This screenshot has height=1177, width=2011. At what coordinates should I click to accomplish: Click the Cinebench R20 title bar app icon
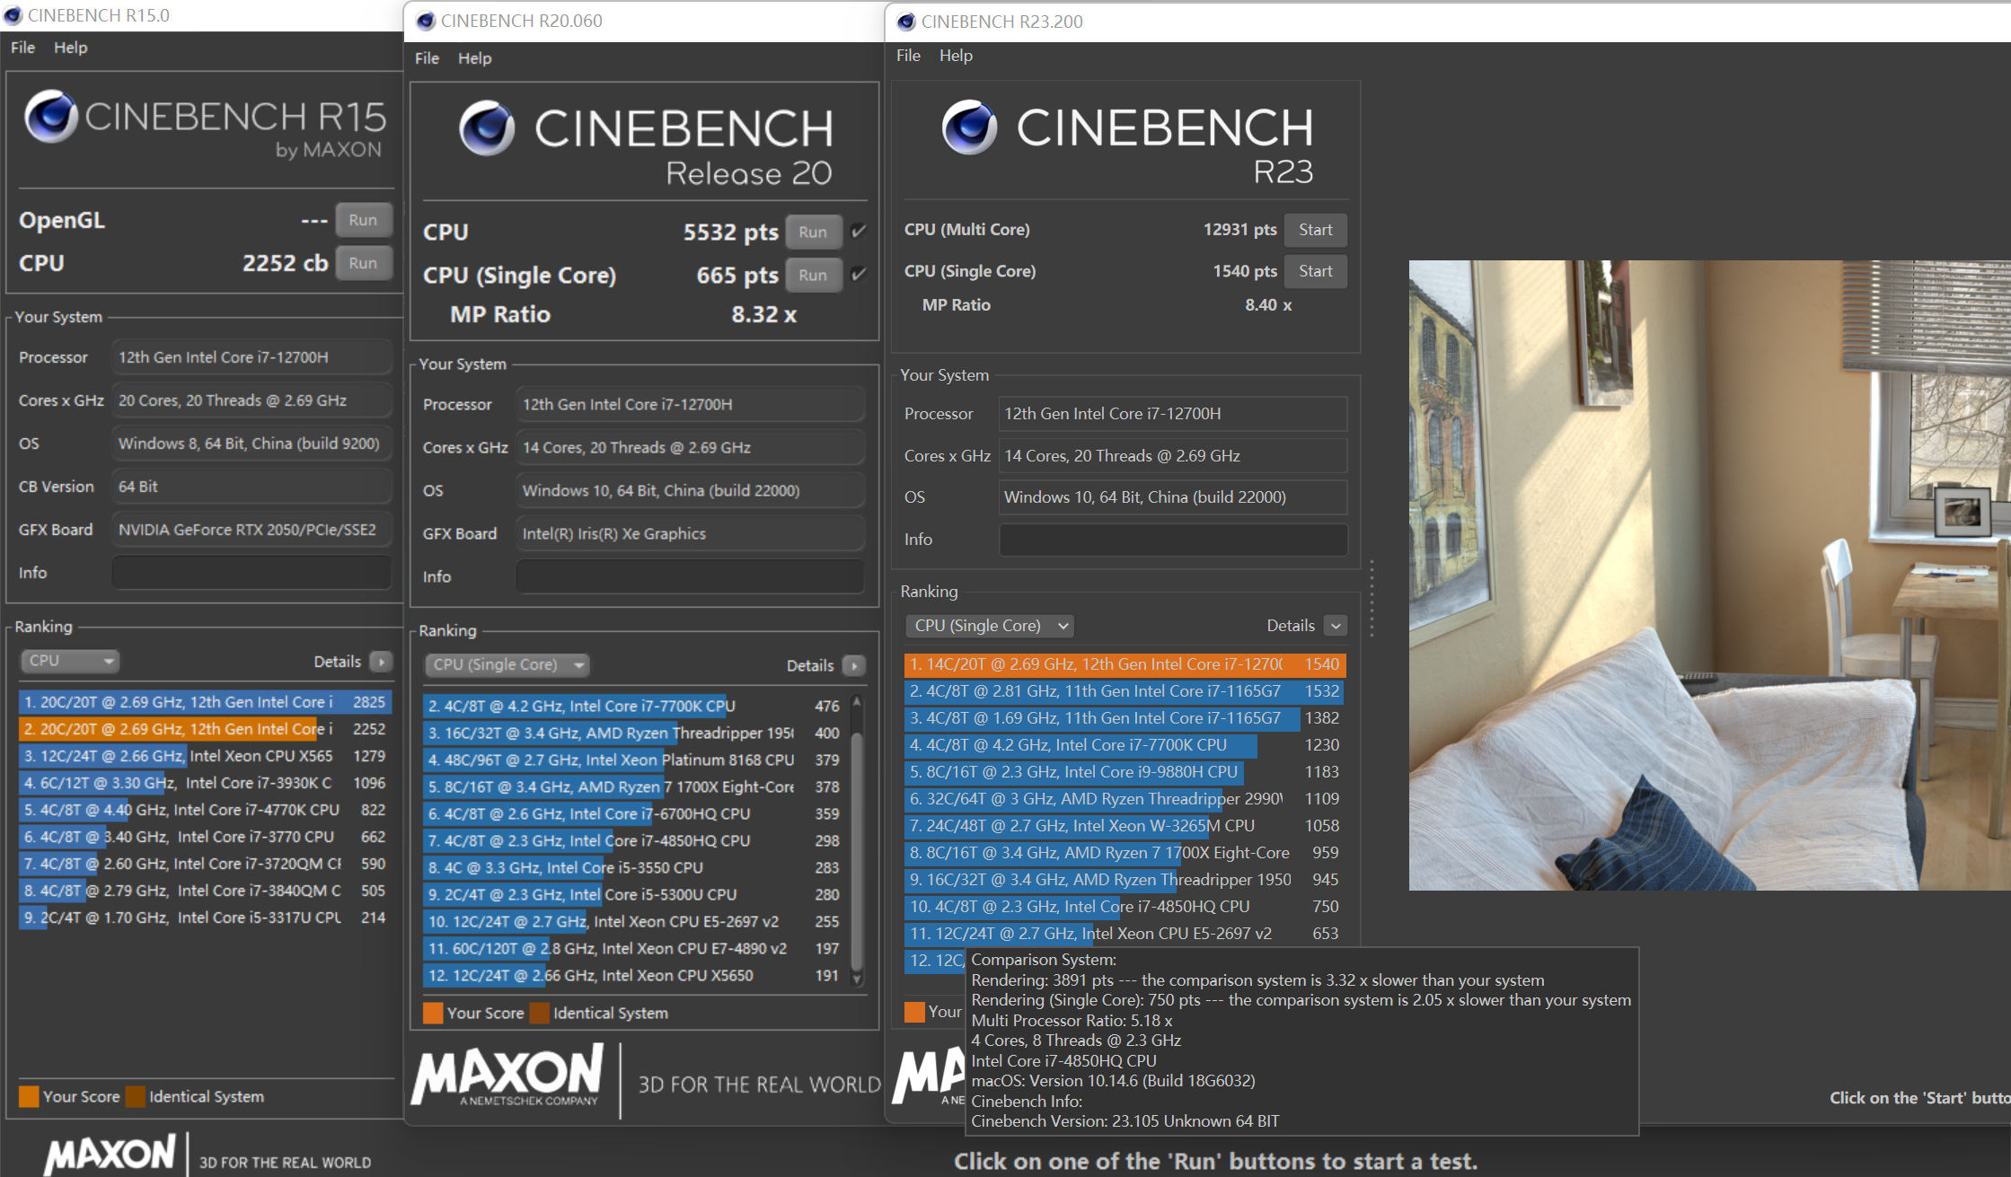pos(426,21)
